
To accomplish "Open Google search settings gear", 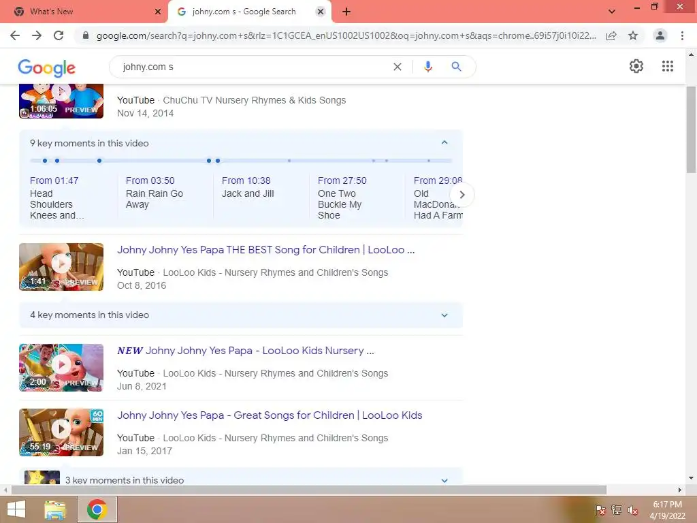I will [x=636, y=66].
